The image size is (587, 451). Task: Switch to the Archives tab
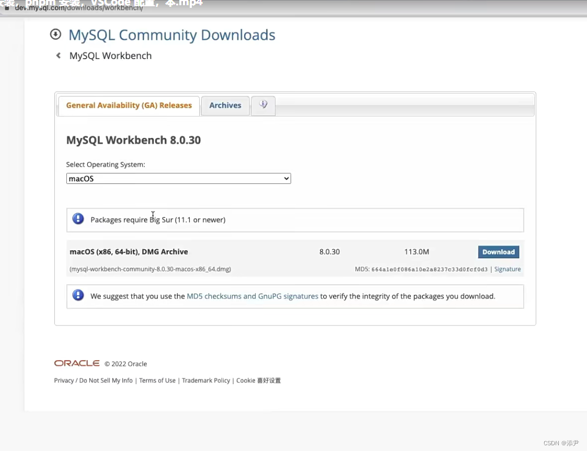(225, 105)
